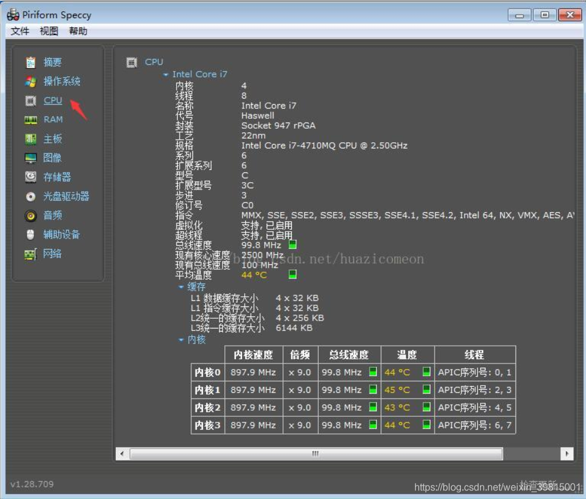The height and width of the screenshot is (499, 586).
Task: Open the 音频 section link
Action: click(52, 216)
